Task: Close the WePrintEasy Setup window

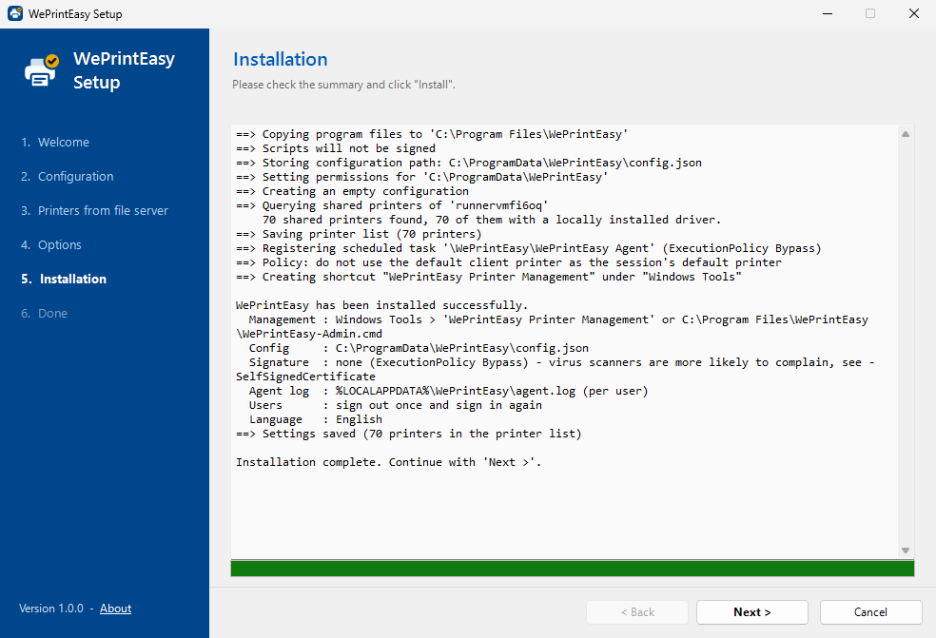Action: coord(914,13)
